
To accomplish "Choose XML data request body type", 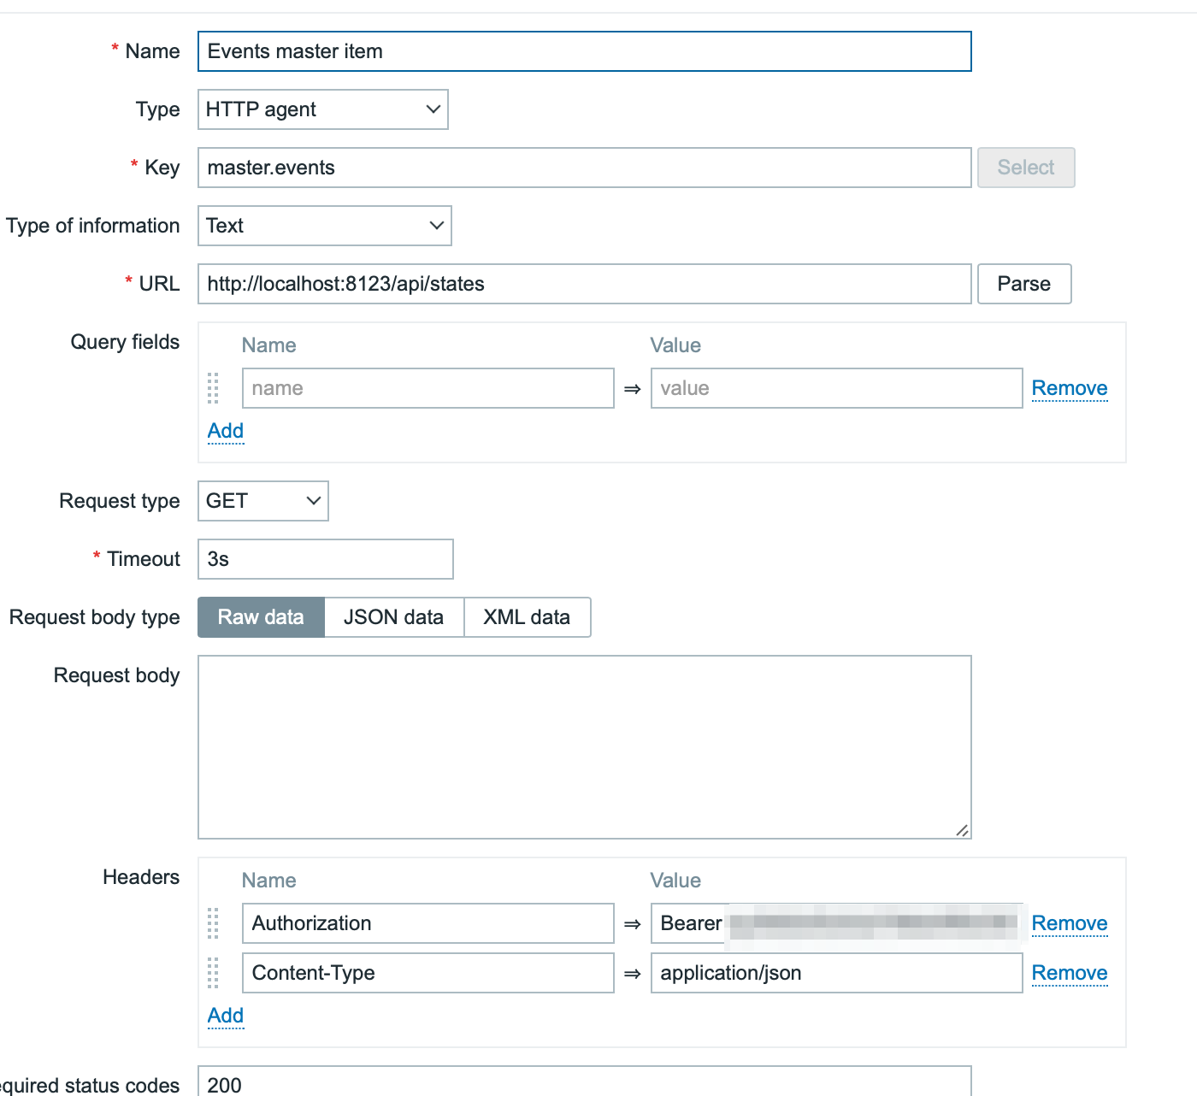I will click(x=527, y=617).
